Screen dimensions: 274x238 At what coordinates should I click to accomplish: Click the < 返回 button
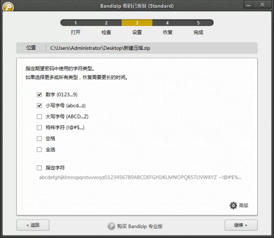tap(33, 225)
